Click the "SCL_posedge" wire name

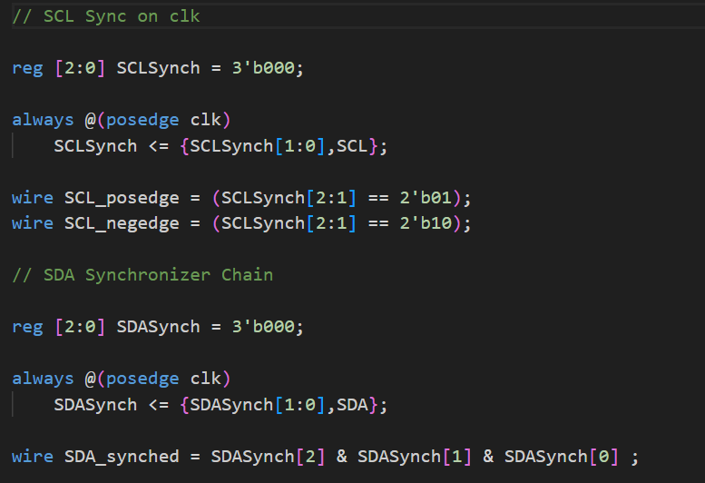point(122,198)
